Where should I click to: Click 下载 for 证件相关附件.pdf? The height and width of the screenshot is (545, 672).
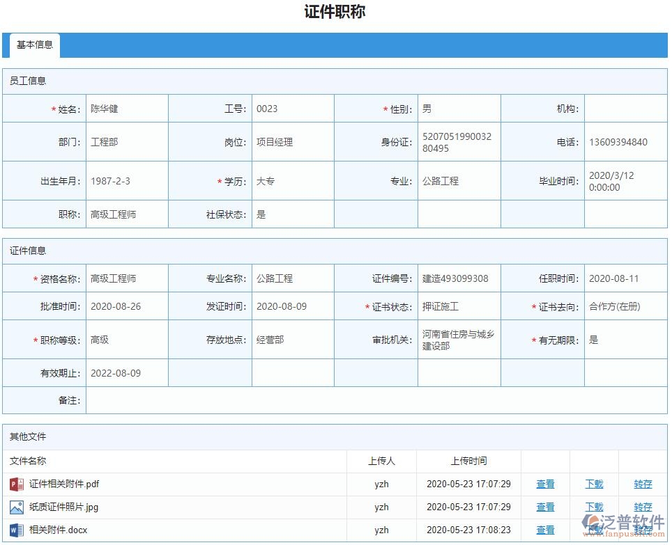(x=593, y=484)
